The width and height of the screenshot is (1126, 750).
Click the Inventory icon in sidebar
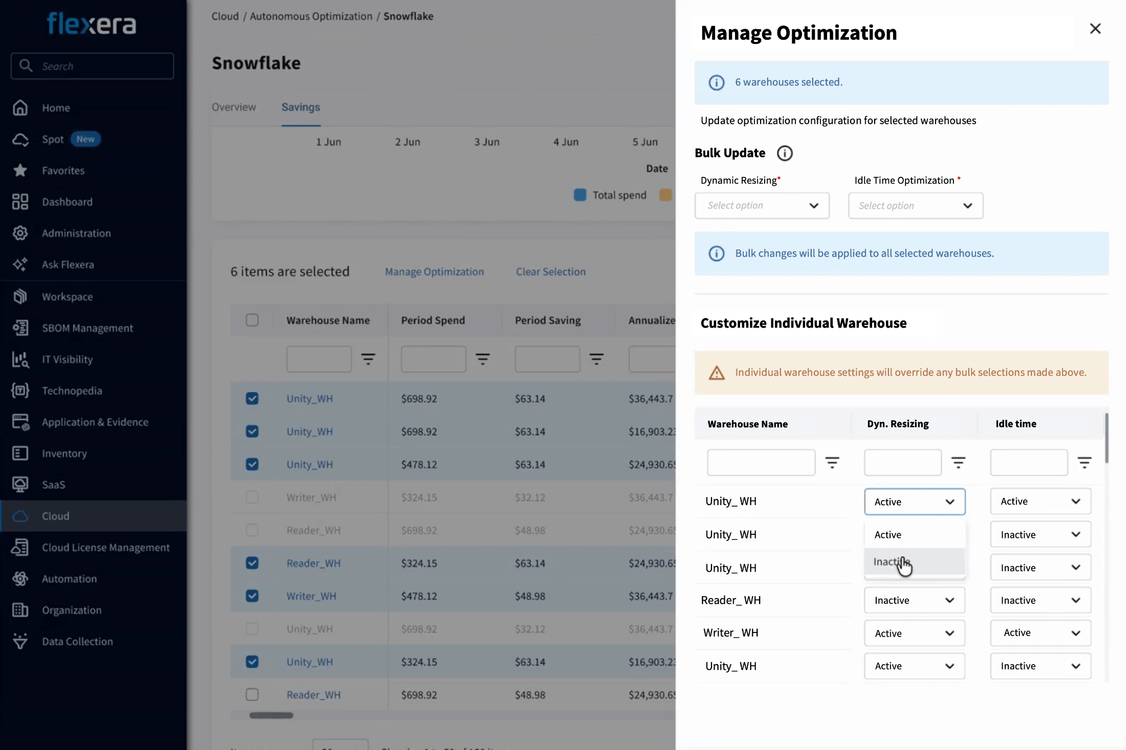20,453
